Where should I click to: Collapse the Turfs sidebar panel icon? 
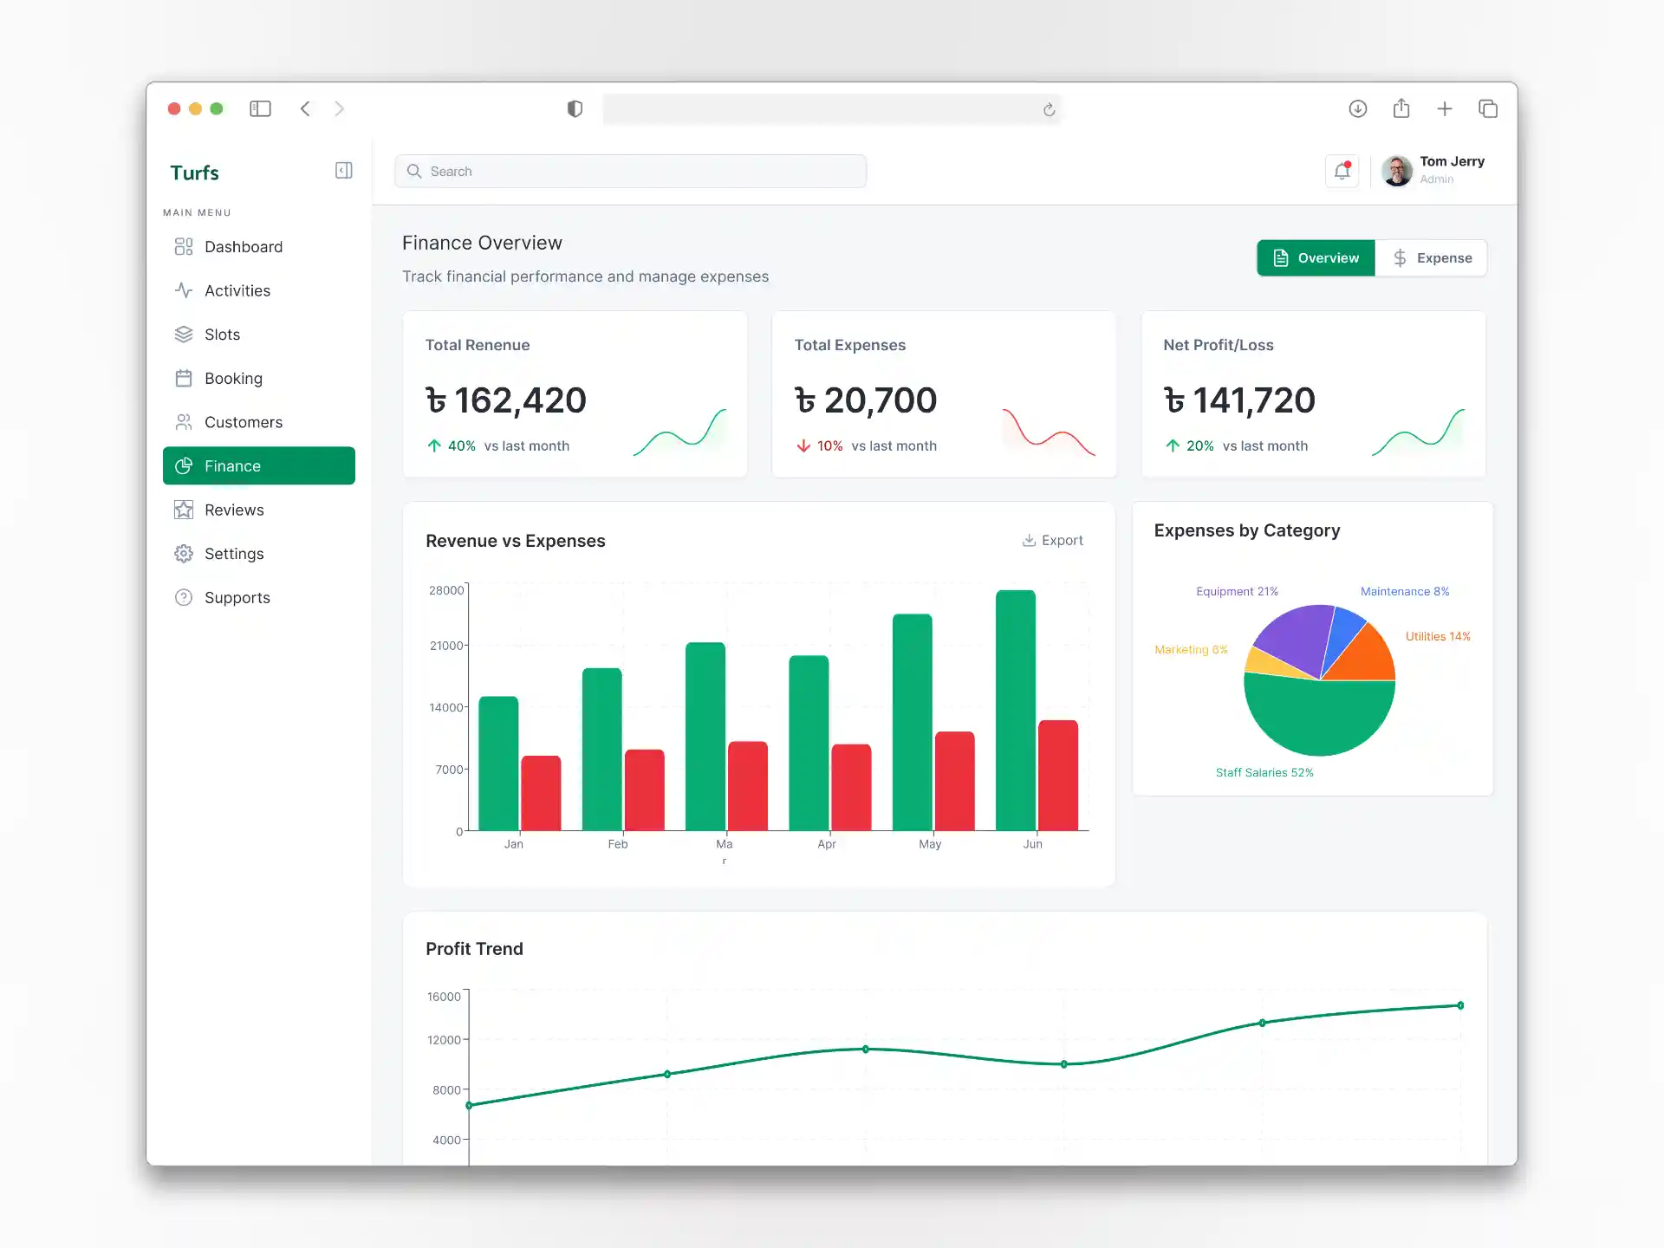coord(343,171)
